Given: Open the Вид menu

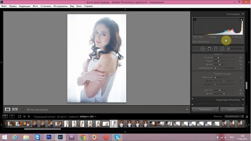Looking at the screenshot, I should [72, 6].
